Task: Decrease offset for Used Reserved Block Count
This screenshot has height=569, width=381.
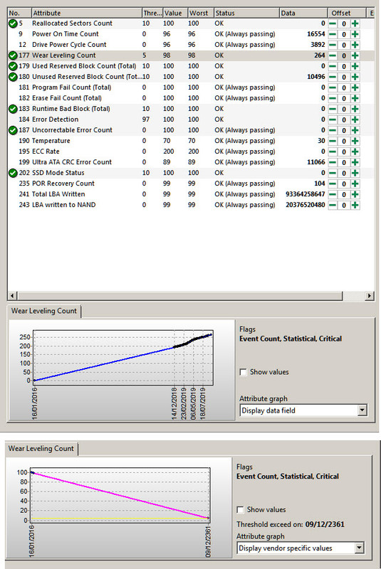Action: coord(333,66)
